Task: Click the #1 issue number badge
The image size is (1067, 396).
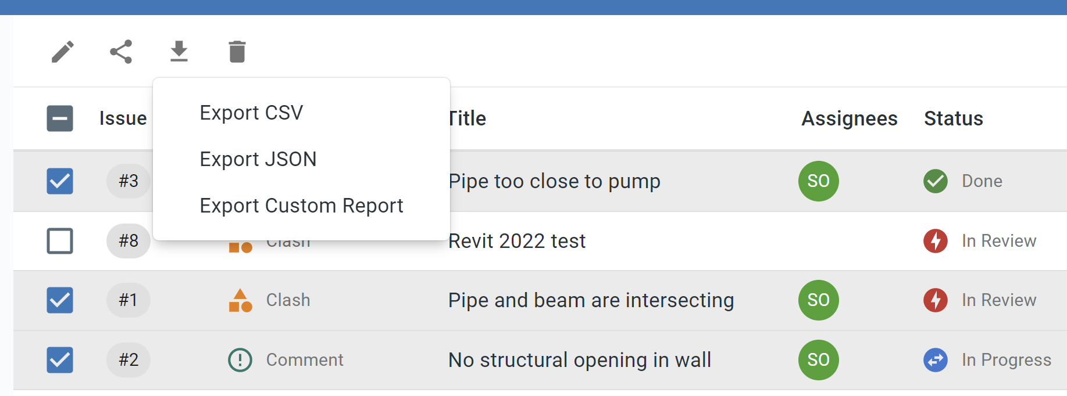Action: pos(129,300)
